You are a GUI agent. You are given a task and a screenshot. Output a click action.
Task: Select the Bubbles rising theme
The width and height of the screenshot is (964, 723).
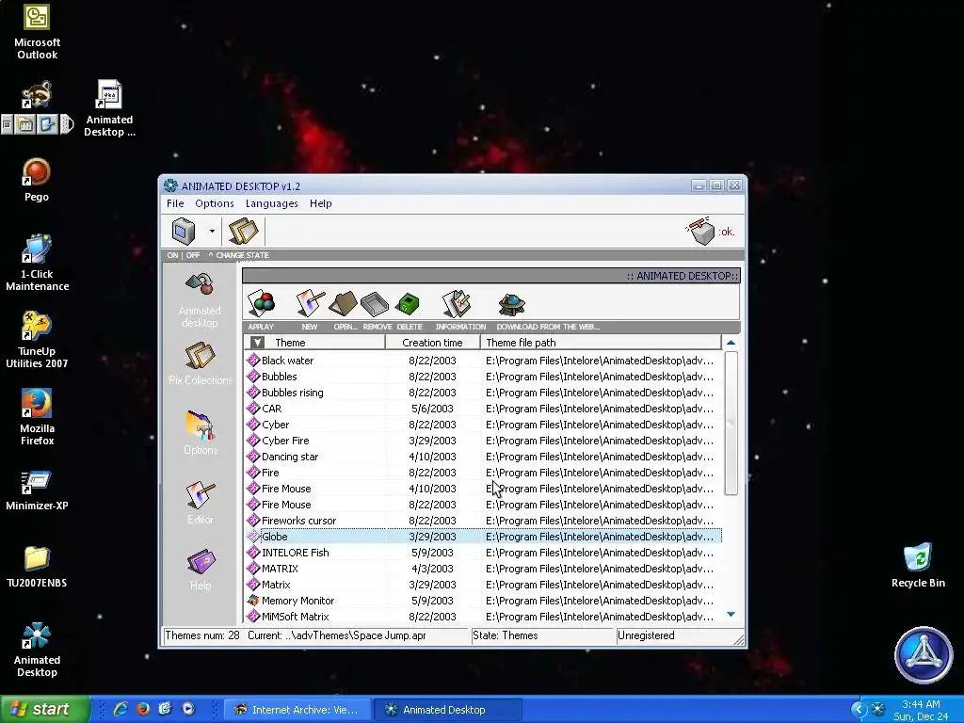pos(483,393)
